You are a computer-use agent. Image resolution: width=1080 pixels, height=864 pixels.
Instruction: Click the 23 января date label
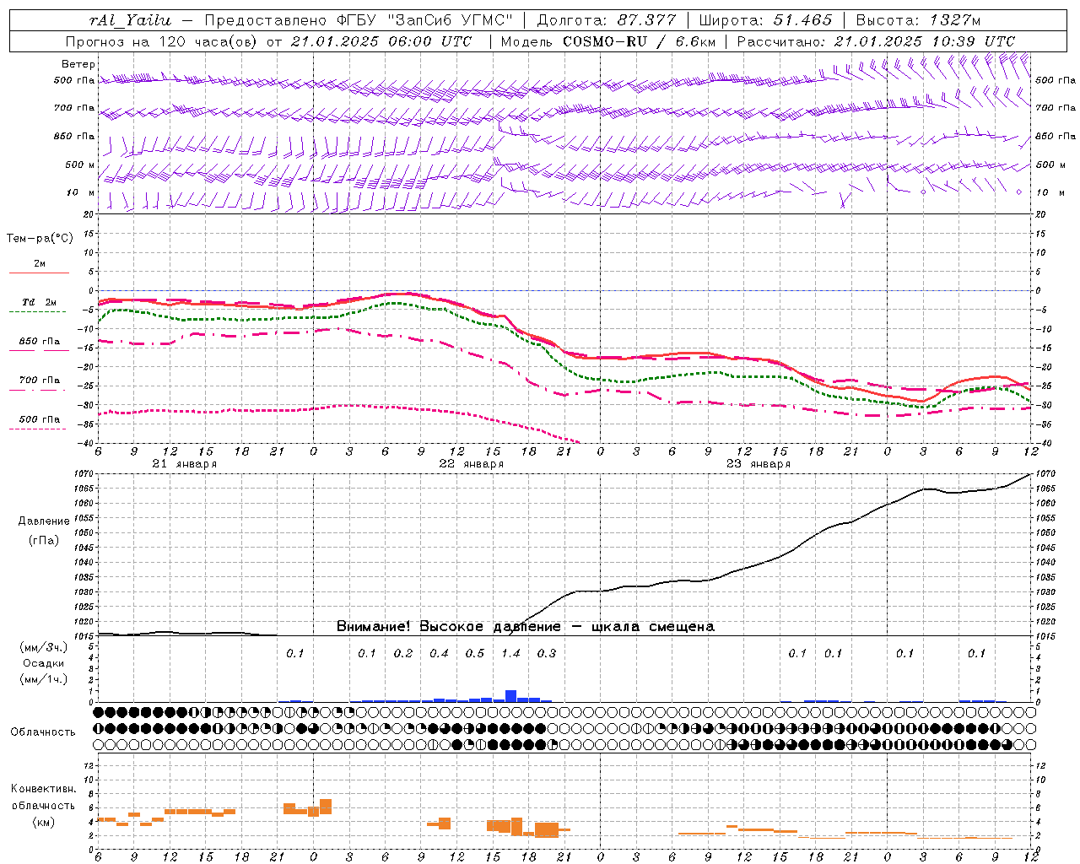(x=759, y=464)
